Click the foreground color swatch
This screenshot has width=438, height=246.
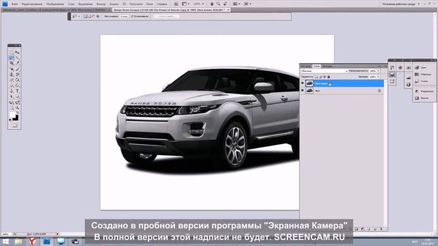pos(12,115)
